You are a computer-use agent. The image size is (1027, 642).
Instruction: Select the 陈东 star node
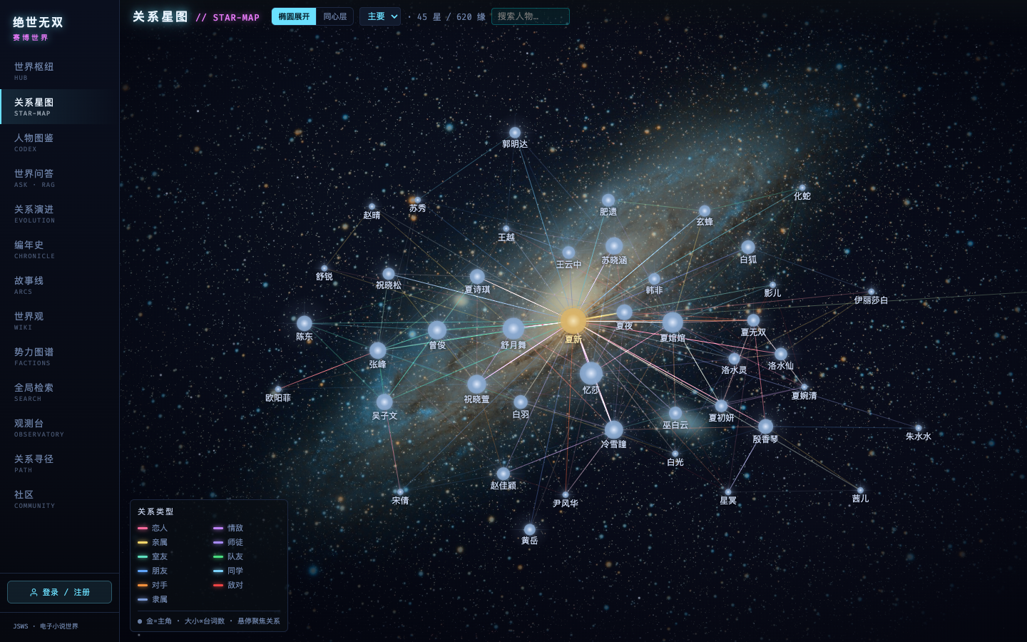[305, 323]
